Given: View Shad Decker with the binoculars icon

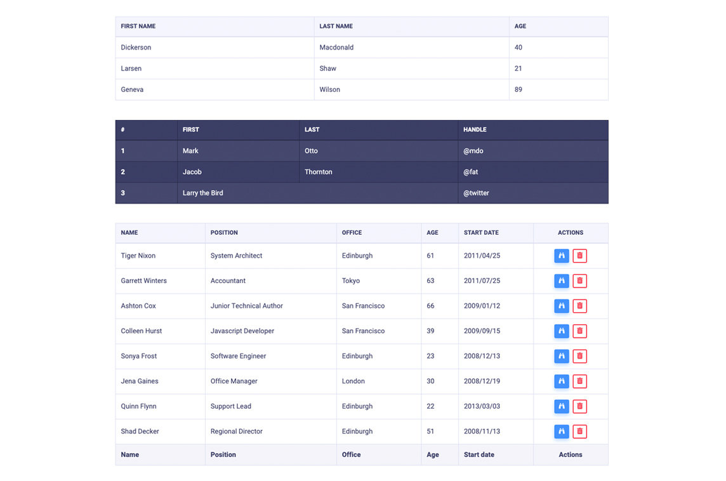Looking at the screenshot, I should [561, 432].
